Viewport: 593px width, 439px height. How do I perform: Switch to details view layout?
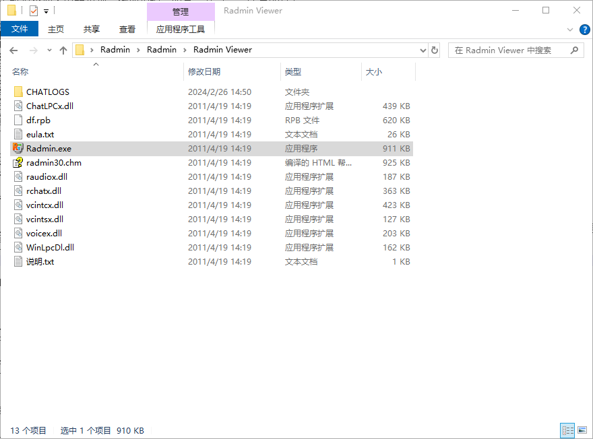(x=567, y=430)
